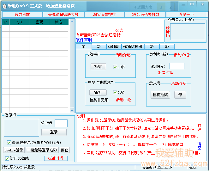Toggle the 10次 checkbox under 中华"我愿意"
The image size is (209, 171).
115,92
